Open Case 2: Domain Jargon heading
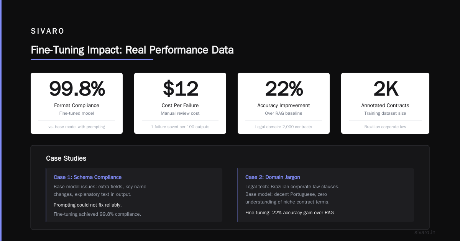 pos(273,177)
